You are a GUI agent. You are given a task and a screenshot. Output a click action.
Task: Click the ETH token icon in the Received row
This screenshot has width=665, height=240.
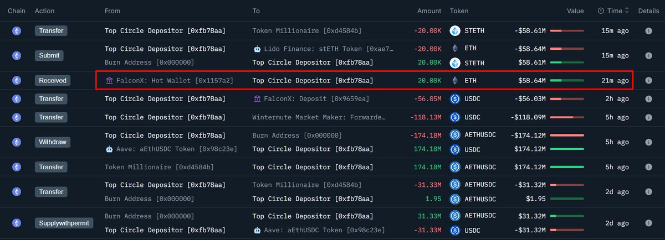point(456,81)
